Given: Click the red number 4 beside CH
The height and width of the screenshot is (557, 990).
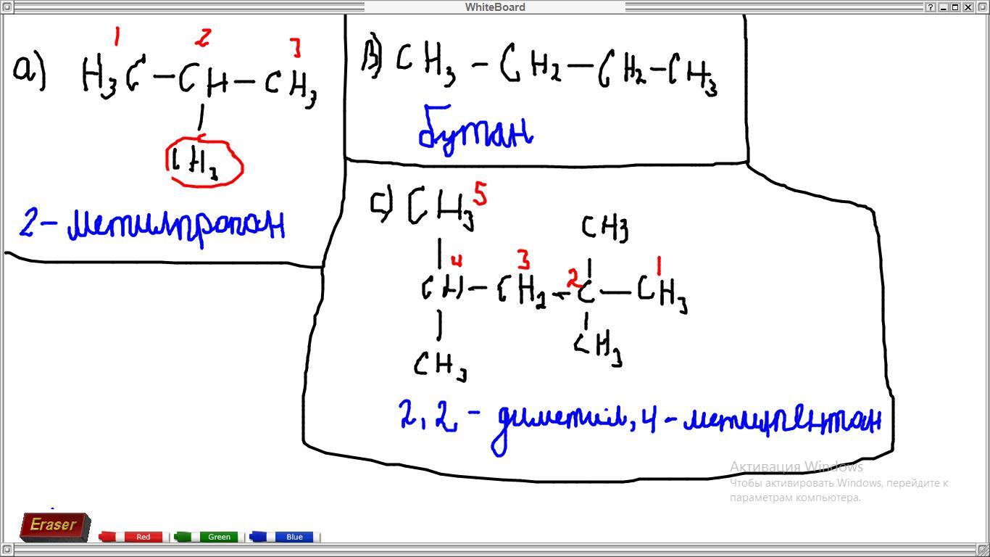Looking at the screenshot, I should point(456,260).
